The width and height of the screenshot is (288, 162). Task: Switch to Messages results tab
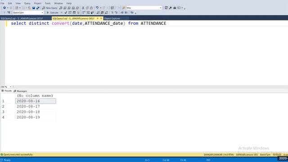click(x=20, y=91)
